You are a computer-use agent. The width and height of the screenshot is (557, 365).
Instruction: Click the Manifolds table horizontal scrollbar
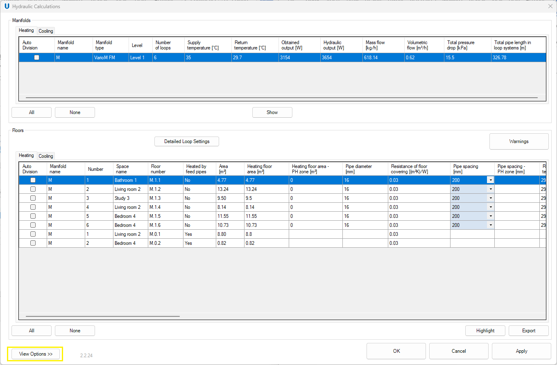point(281,98)
